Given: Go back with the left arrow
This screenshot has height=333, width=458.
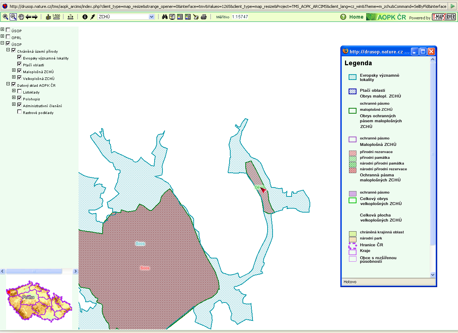Looking at the screenshot, I should pyautogui.click(x=28, y=17).
